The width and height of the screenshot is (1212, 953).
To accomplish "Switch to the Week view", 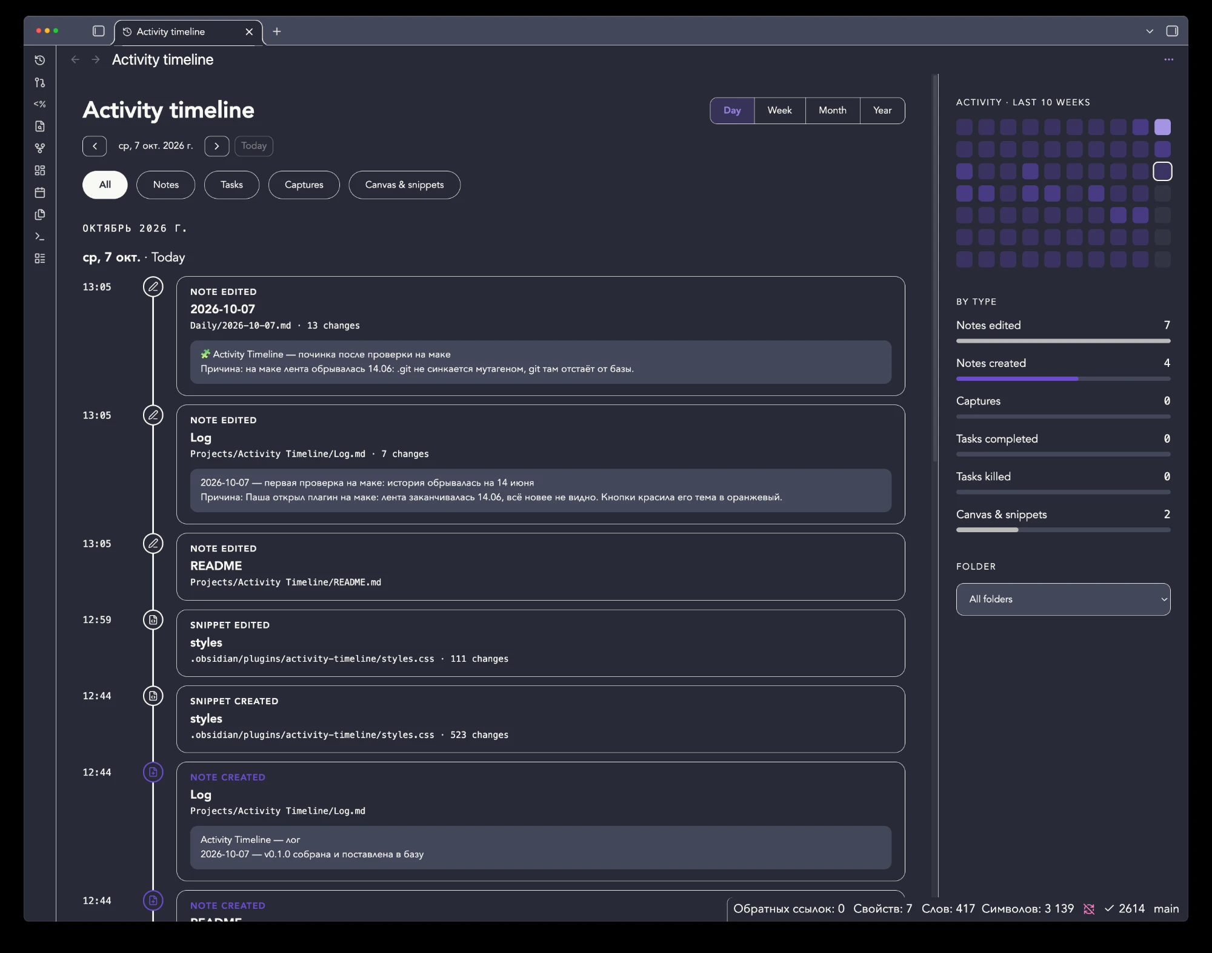I will (x=780, y=110).
